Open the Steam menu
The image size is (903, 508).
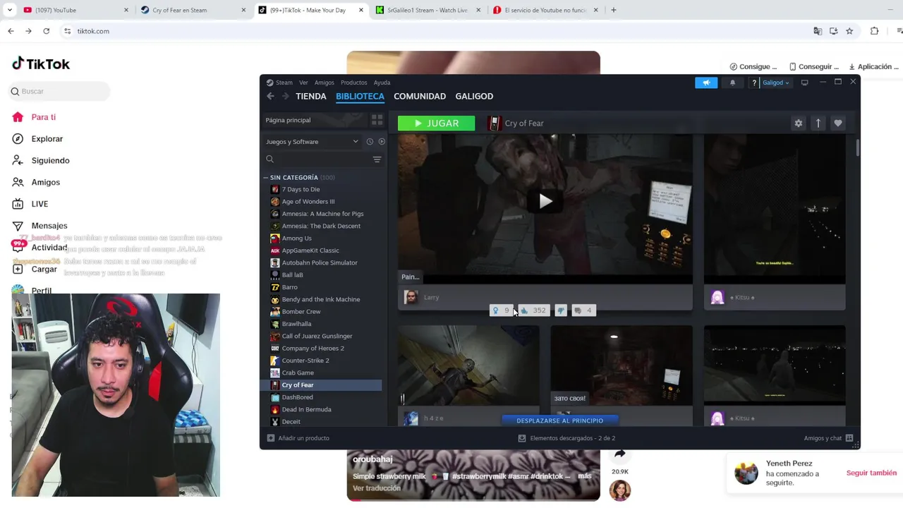click(284, 83)
